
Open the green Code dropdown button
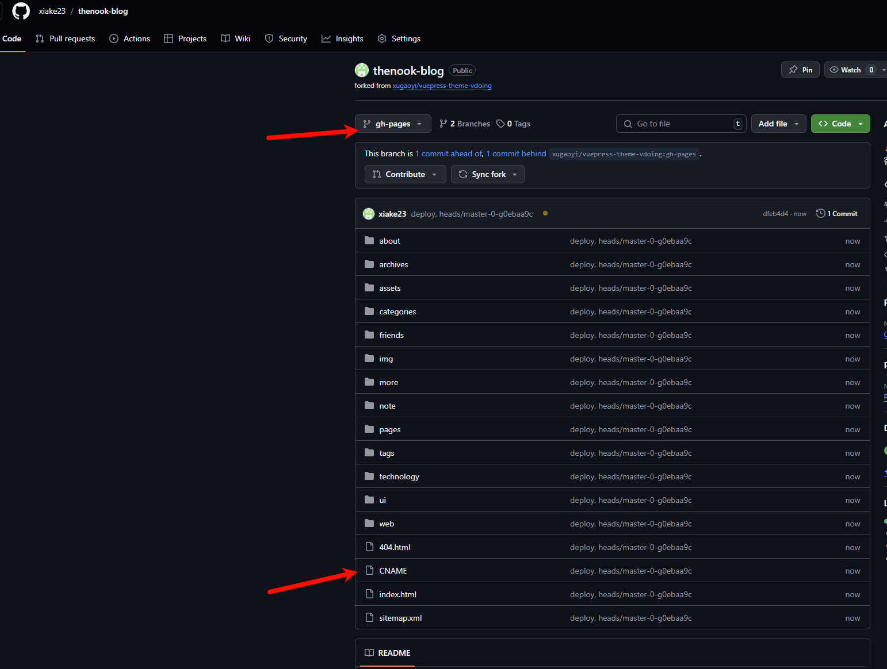point(840,124)
